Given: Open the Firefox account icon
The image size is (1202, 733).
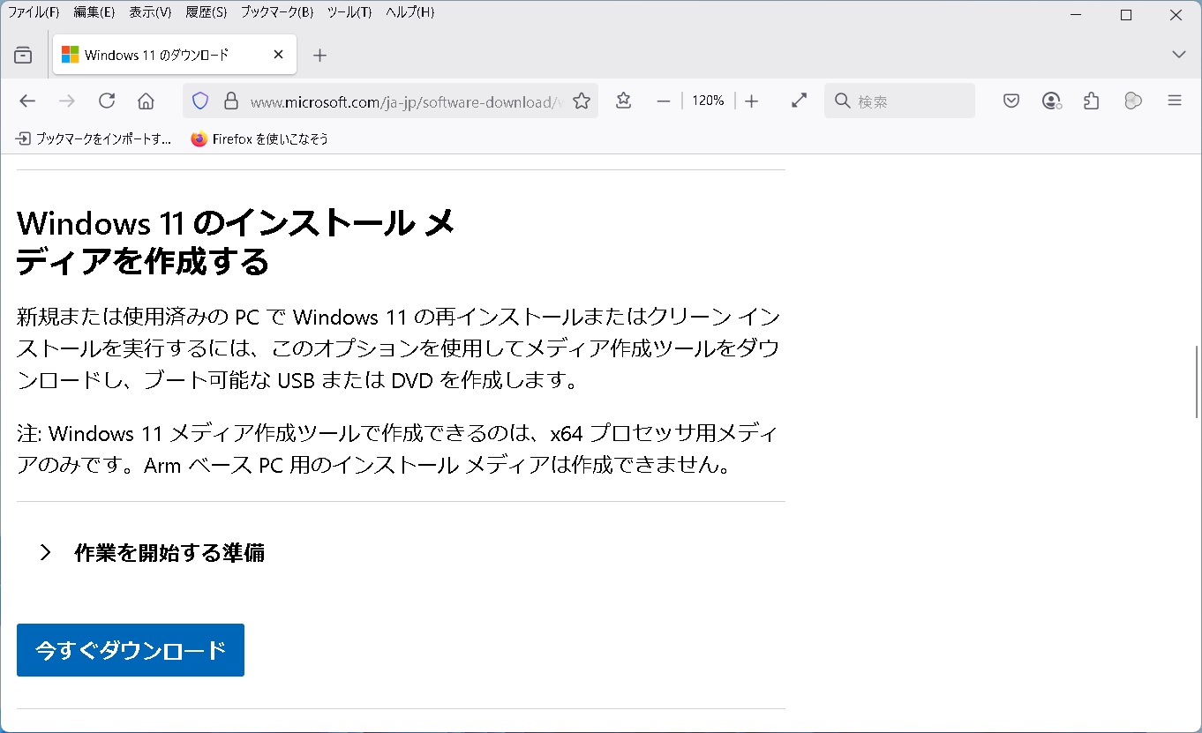Looking at the screenshot, I should click(x=1052, y=101).
